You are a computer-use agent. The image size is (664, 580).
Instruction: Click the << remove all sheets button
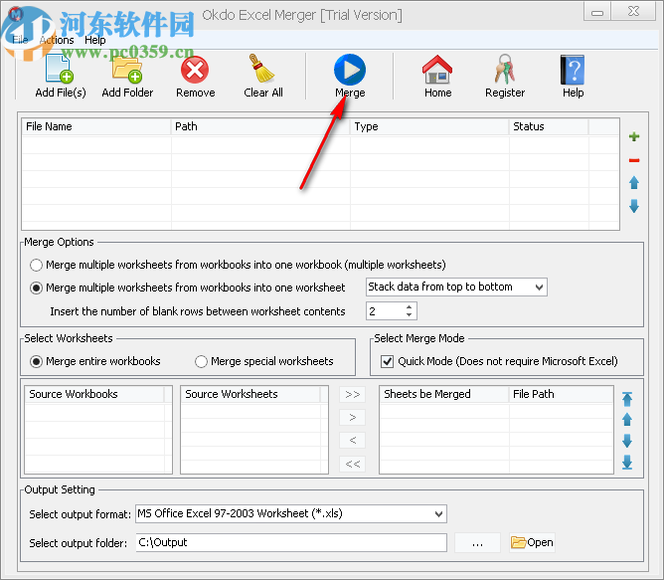click(x=352, y=464)
